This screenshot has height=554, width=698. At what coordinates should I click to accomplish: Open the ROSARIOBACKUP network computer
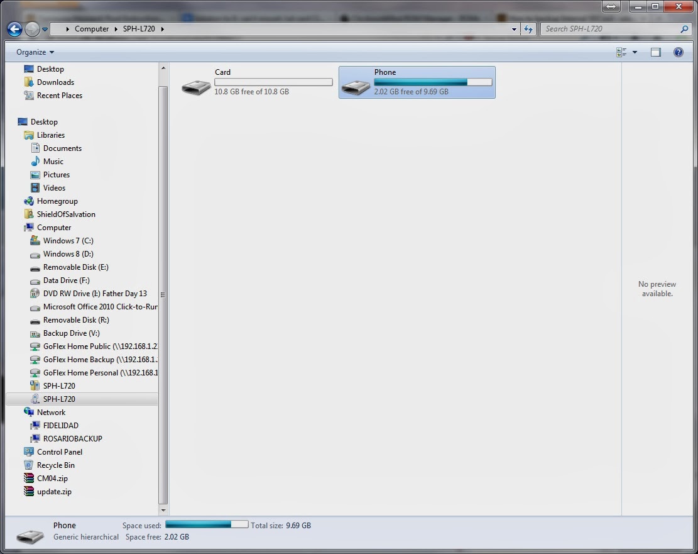[66, 438]
